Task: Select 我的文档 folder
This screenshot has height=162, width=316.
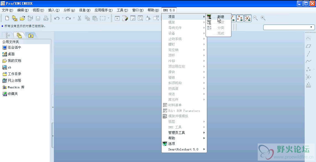Action: point(12,60)
